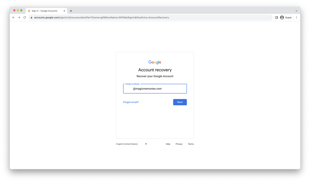Open a new tab with plus icon
The height and width of the screenshot is (182, 310).
[x=71, y=11]
